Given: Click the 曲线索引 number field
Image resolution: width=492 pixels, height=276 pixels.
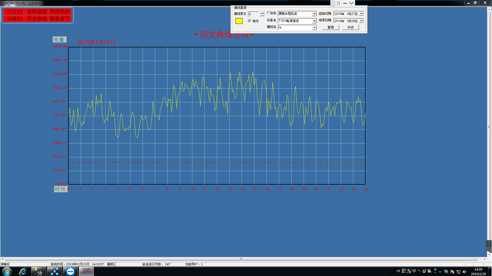Looking at the screenshot, I should tap(253, 14).
